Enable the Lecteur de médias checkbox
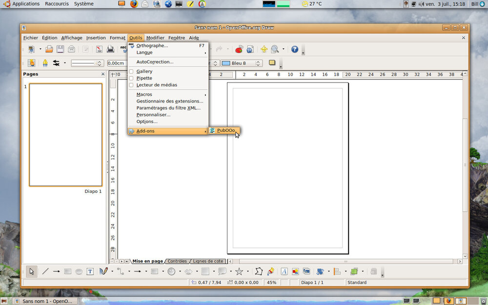488x305 pixels. point(131,85)
